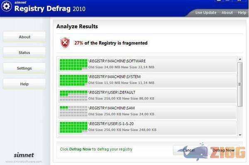This screenshot has height=165, width=249.
Task: Click the red shield error icon
Action: [65, 43]
